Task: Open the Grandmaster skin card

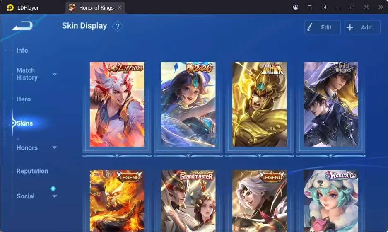Action: click(x=188, y=201)
